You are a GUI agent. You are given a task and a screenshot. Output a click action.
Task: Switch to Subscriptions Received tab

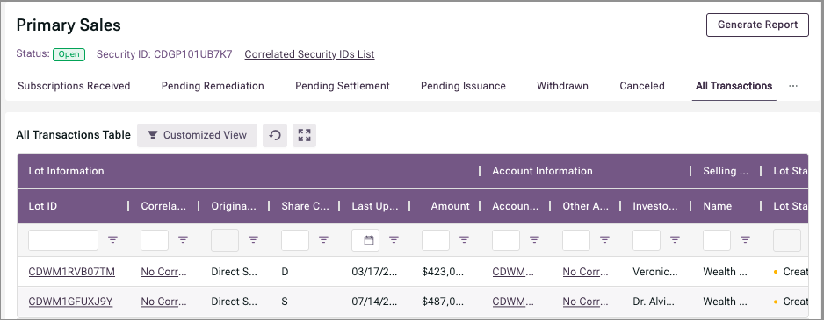pyautogui.click(x=74, y=86)
